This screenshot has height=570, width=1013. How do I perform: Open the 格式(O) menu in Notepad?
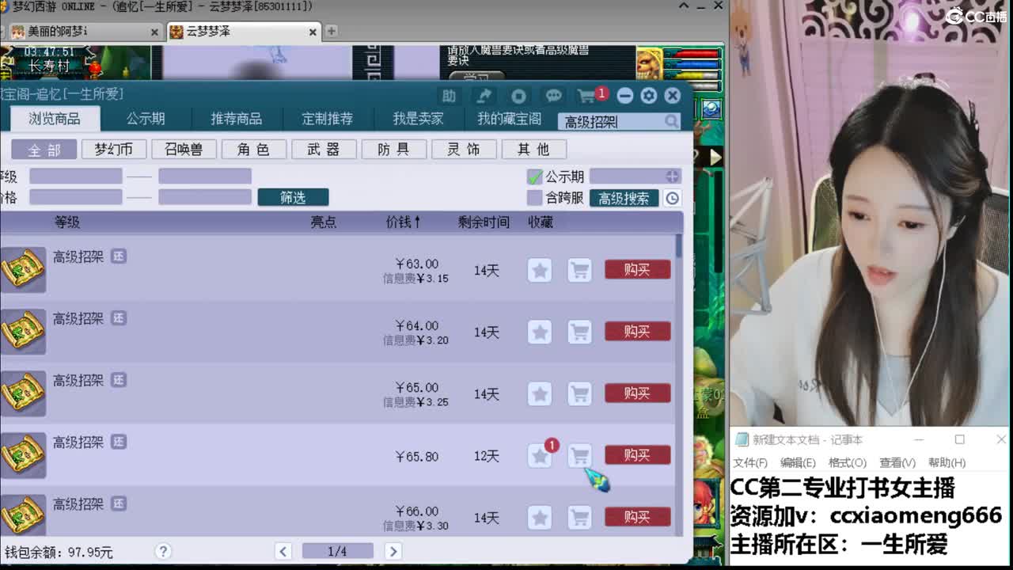(x=847, y=462)
